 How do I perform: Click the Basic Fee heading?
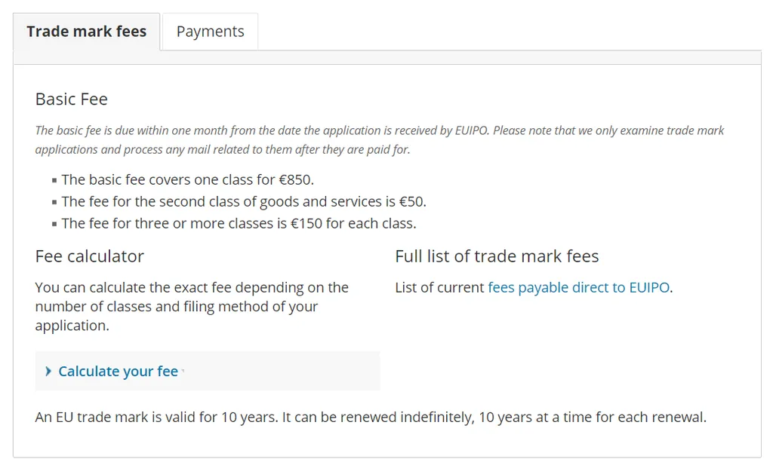(x=71, y=99)
